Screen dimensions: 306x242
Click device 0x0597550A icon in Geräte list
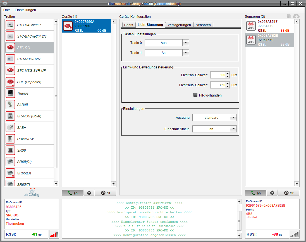click(68, 26)
